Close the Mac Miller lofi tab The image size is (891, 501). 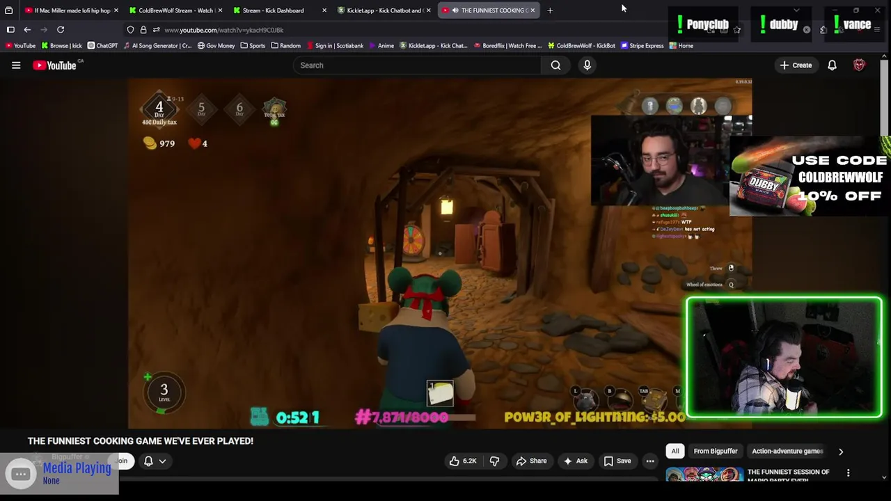pos(116,10)
